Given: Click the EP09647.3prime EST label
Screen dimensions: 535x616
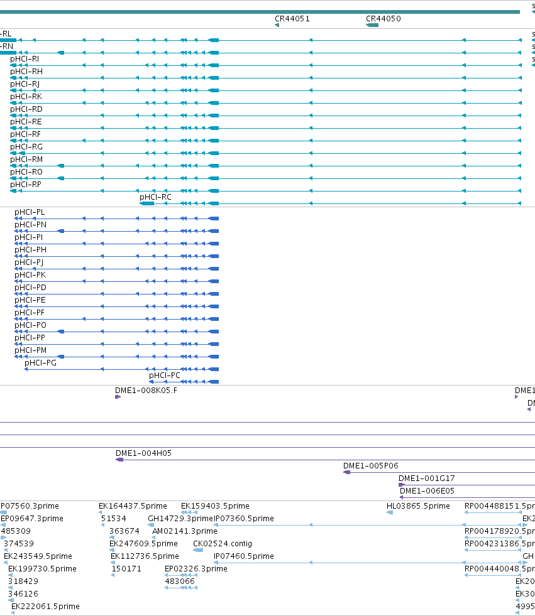Looking at the screenshot, I should (32, 519).
